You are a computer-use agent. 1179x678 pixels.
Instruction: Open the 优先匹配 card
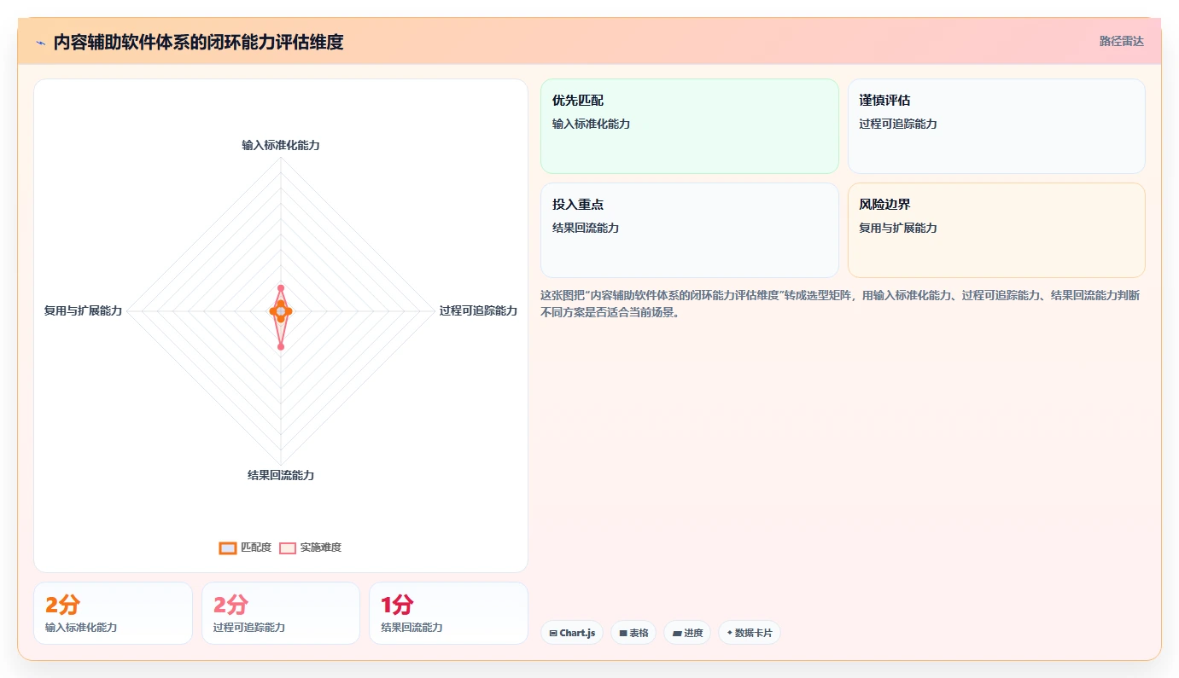tap(690, 126)
